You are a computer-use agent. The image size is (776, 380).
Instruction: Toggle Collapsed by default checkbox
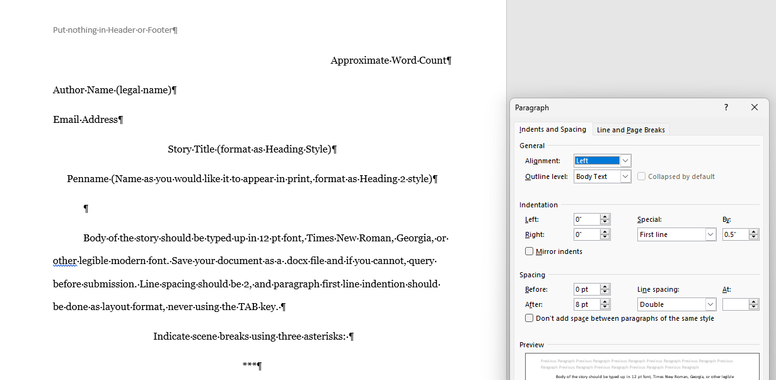pyautogui.click(x=642, y=176)
